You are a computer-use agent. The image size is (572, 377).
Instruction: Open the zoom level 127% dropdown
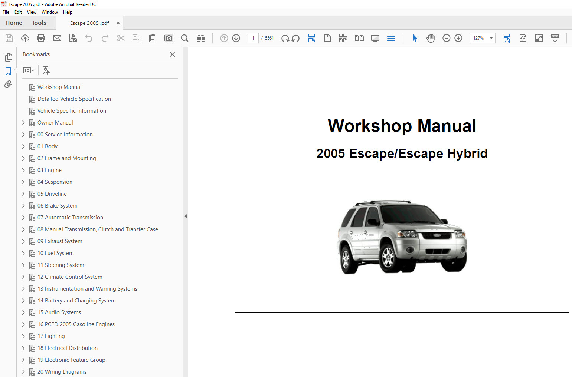pyautogui.click(x=491, y=38)
